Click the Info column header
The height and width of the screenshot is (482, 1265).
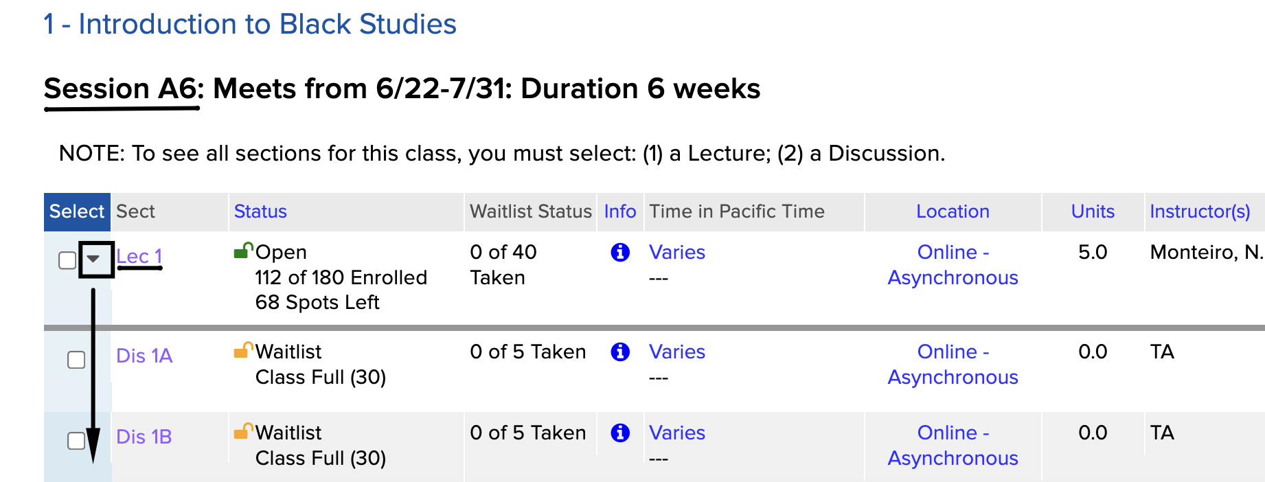coord(620,211)
